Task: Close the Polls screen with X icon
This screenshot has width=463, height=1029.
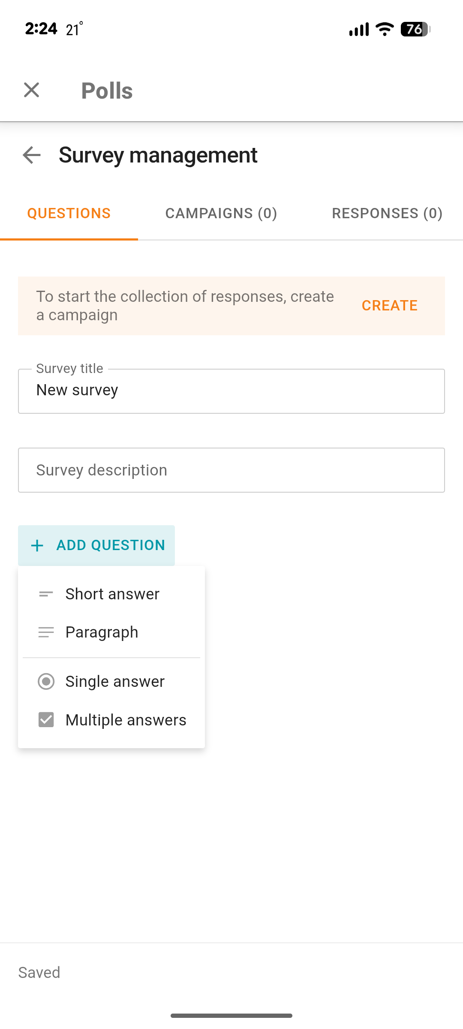Action: tap(32, 90)
